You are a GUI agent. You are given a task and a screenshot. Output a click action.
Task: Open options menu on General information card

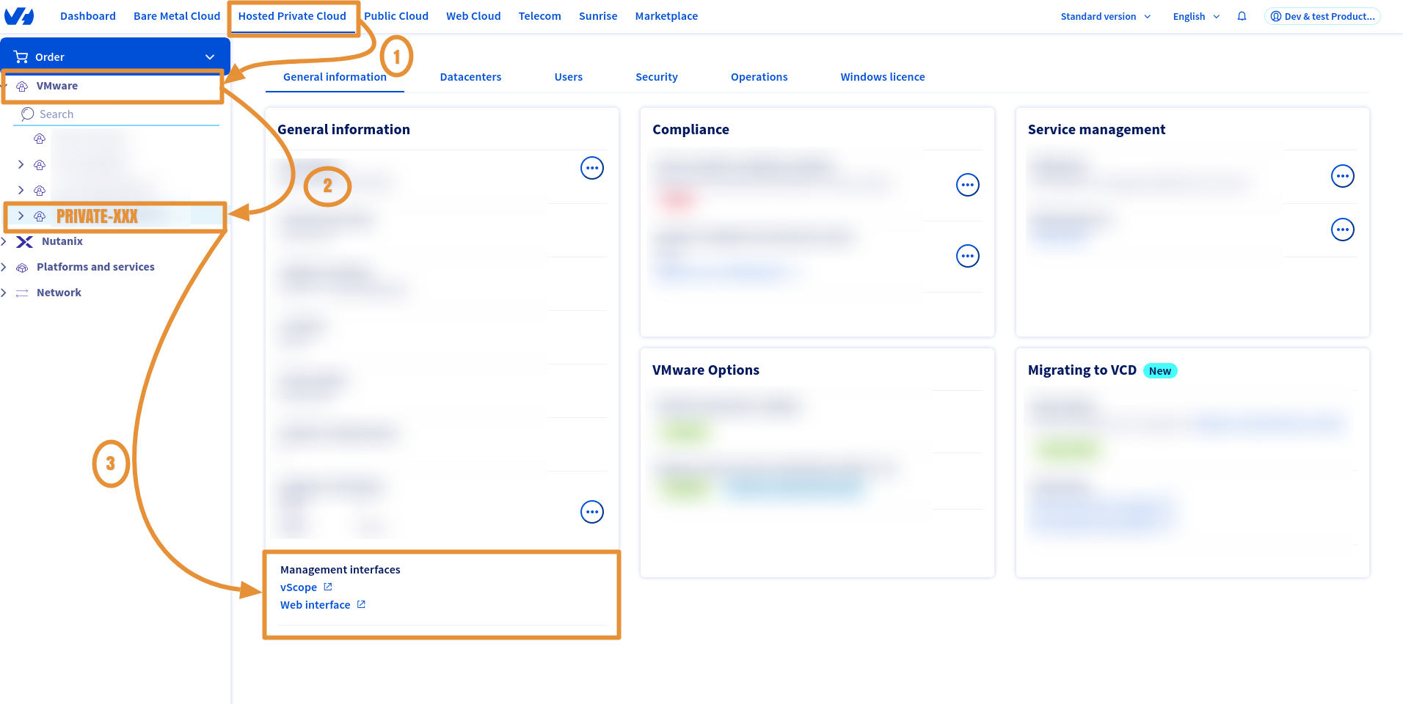tap(591, 168)
